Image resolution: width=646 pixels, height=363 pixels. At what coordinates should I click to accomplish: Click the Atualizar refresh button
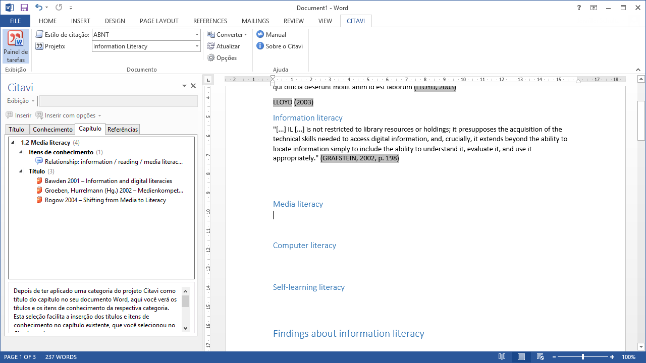224,46
